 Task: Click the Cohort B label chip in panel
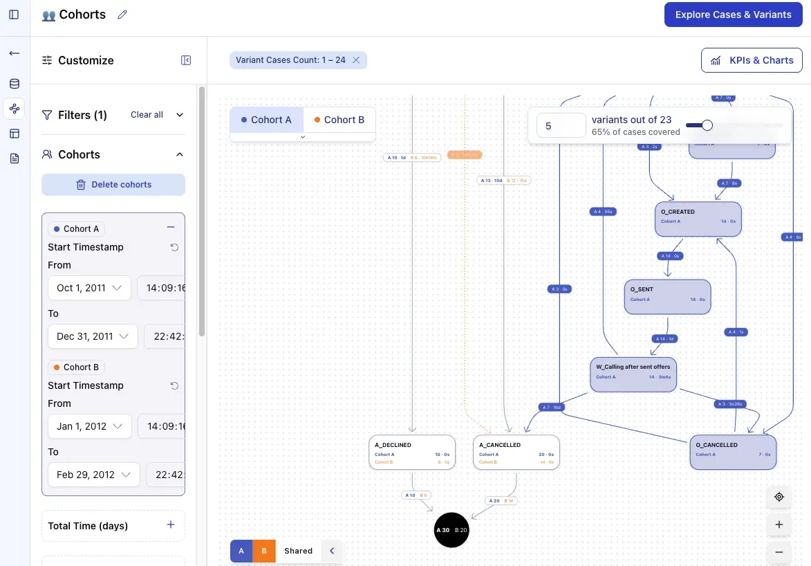[x=77, y=367]
